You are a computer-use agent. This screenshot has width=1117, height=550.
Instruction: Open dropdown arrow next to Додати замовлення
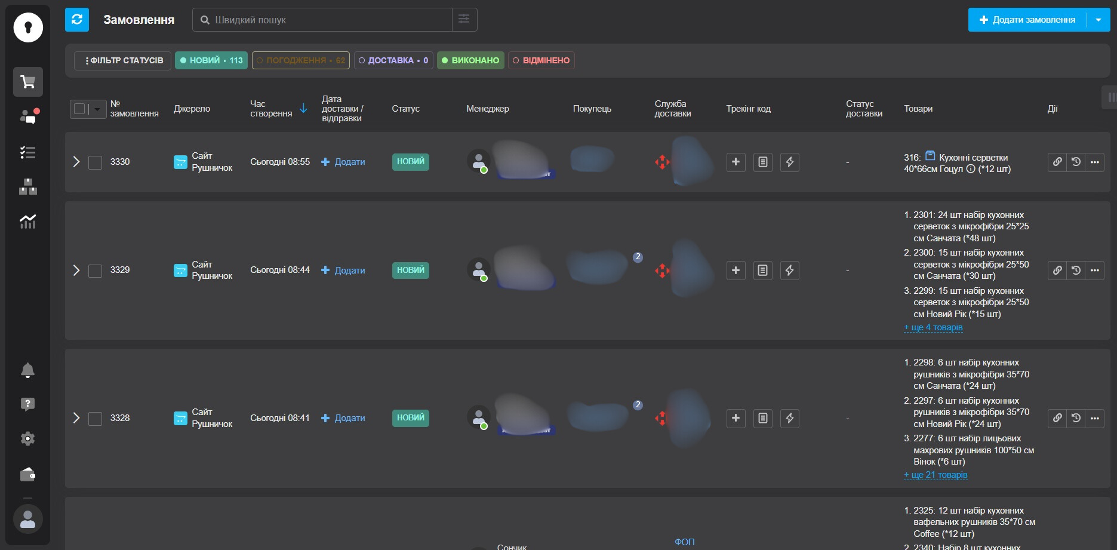point(1098,20)
